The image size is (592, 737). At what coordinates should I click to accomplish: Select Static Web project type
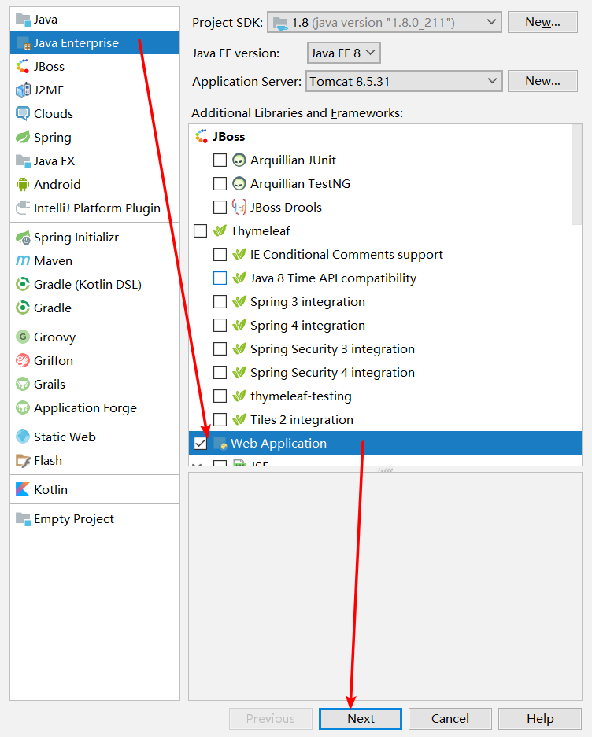pyautogui.click(x=65, y=437)
